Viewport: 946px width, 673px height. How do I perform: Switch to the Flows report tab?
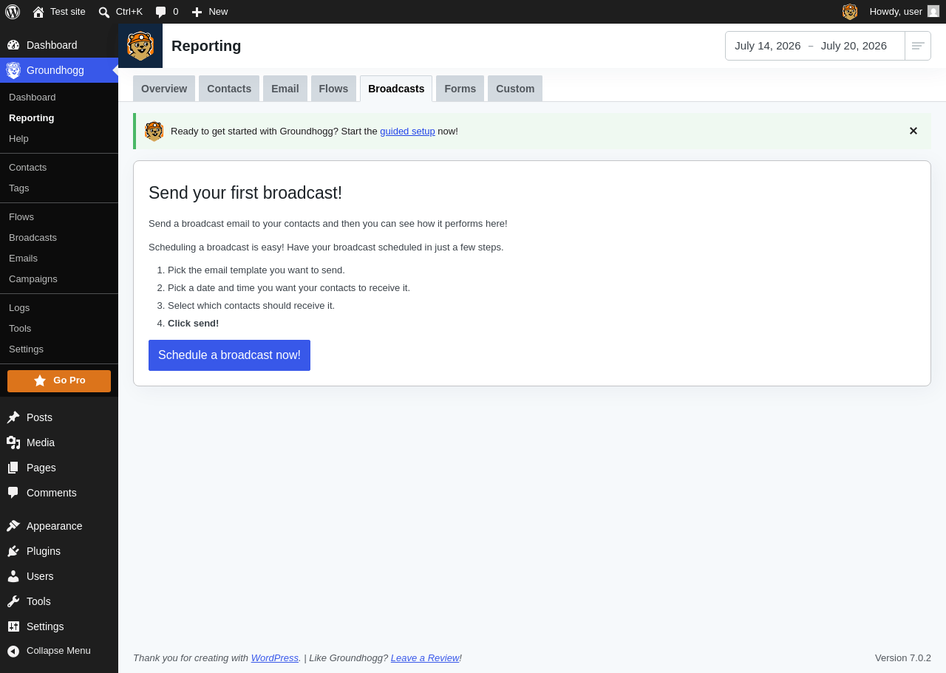(x=333, y=89)
